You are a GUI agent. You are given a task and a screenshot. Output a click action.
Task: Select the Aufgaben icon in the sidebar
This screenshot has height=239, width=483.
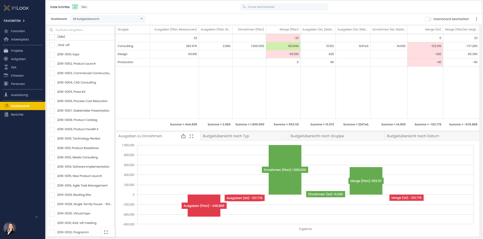pos(18,59)
